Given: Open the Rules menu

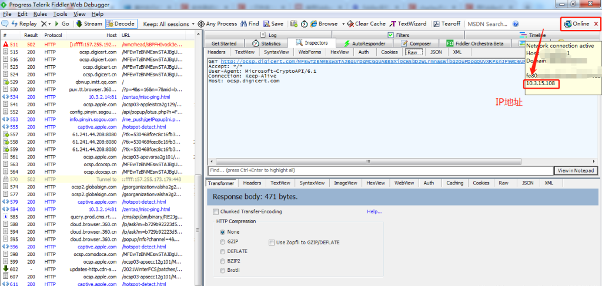Looking at the screenshot, I should [x=40, y=14].
